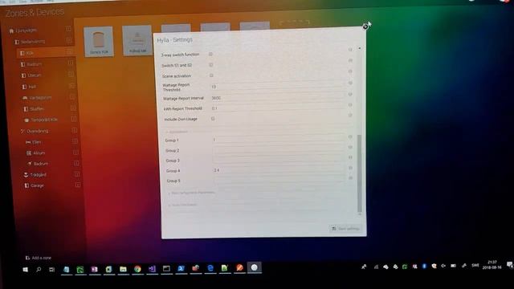Viewport: 514px width, 289px height.
Task: Click the Add a zone link
Action: coord(39,258)
